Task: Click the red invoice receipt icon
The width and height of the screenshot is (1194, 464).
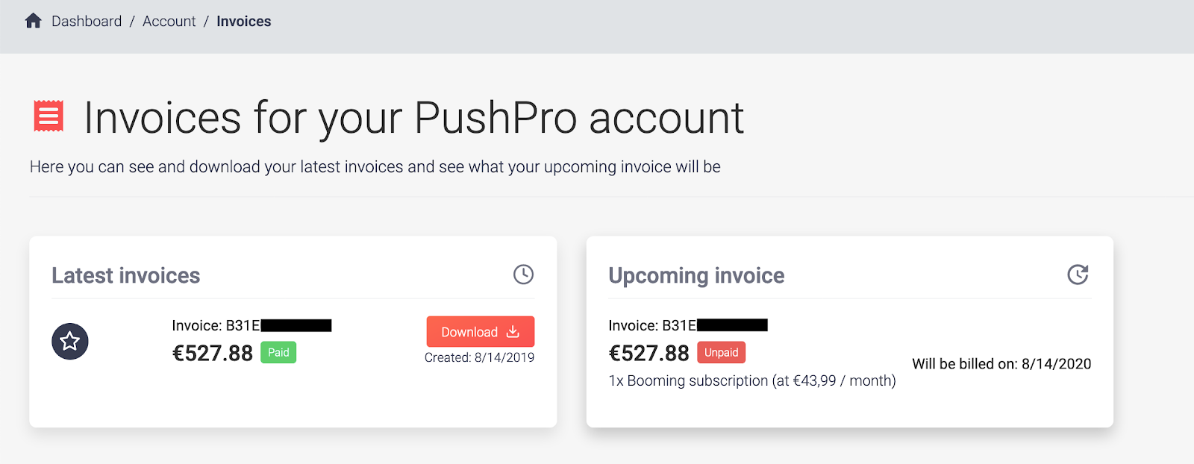Action: pyautogui.click(x=49, y=116)
